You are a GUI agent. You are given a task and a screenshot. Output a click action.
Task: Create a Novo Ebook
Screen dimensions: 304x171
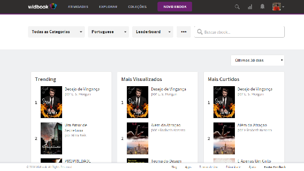175,7
